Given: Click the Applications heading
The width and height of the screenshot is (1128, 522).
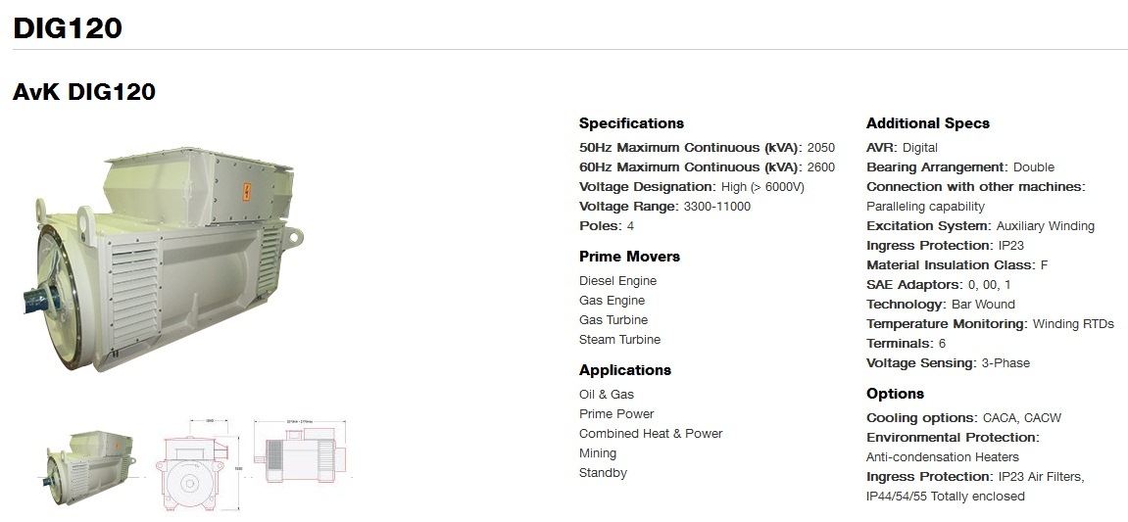Looking at the screenshot, I should coord(624,370).
